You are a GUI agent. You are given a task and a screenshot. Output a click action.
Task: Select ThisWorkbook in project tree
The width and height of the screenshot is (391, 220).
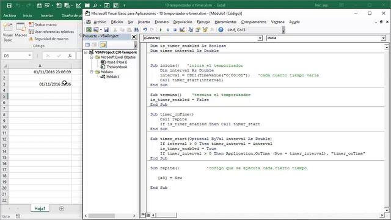(117, 67)
